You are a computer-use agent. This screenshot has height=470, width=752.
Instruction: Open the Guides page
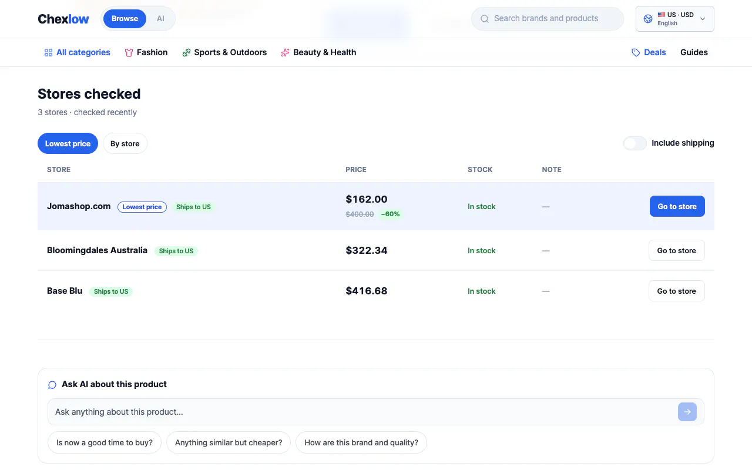click(x=694, y=53)
